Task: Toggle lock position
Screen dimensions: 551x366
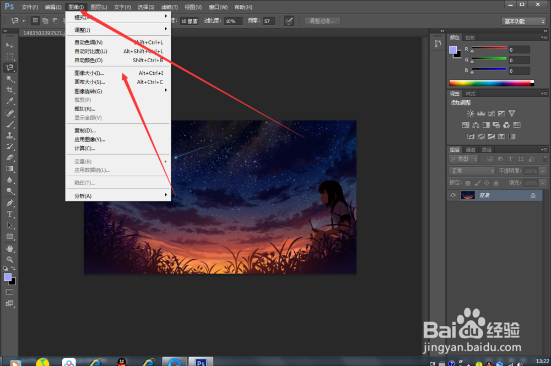Action: tap(487, 183)
